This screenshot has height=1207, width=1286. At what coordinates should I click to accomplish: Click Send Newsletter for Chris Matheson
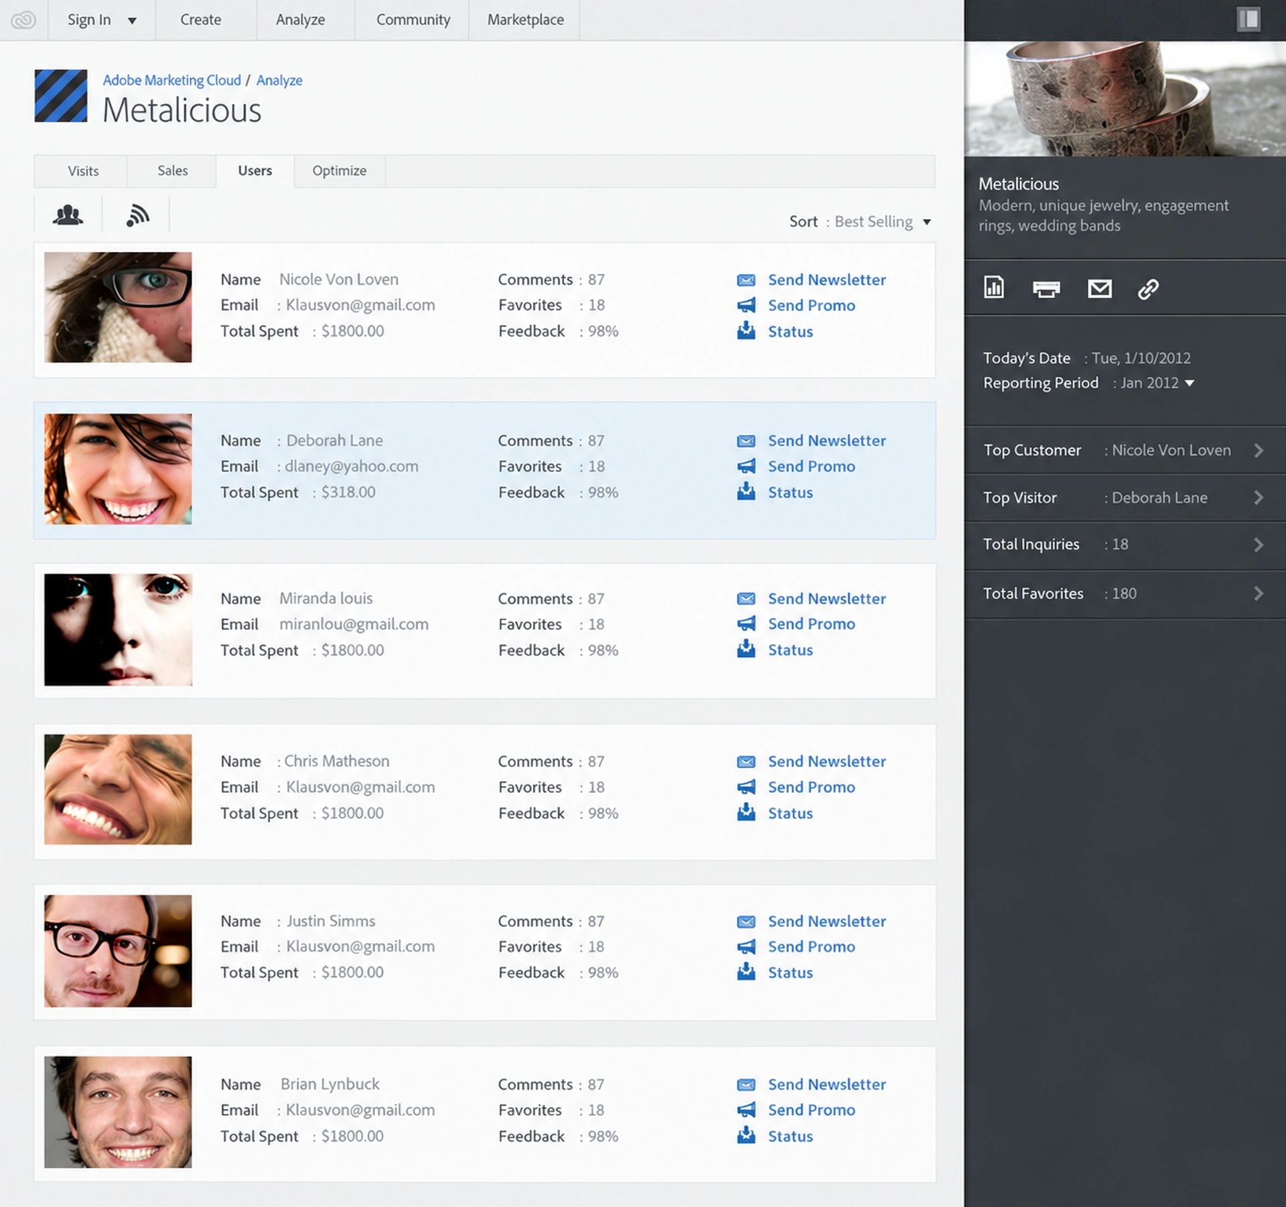tap(827, 761)
